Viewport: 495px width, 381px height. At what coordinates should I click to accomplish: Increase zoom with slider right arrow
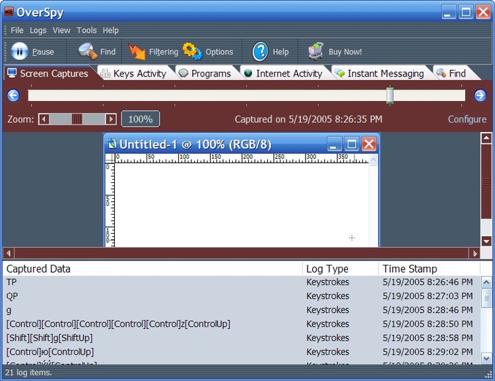110,119
